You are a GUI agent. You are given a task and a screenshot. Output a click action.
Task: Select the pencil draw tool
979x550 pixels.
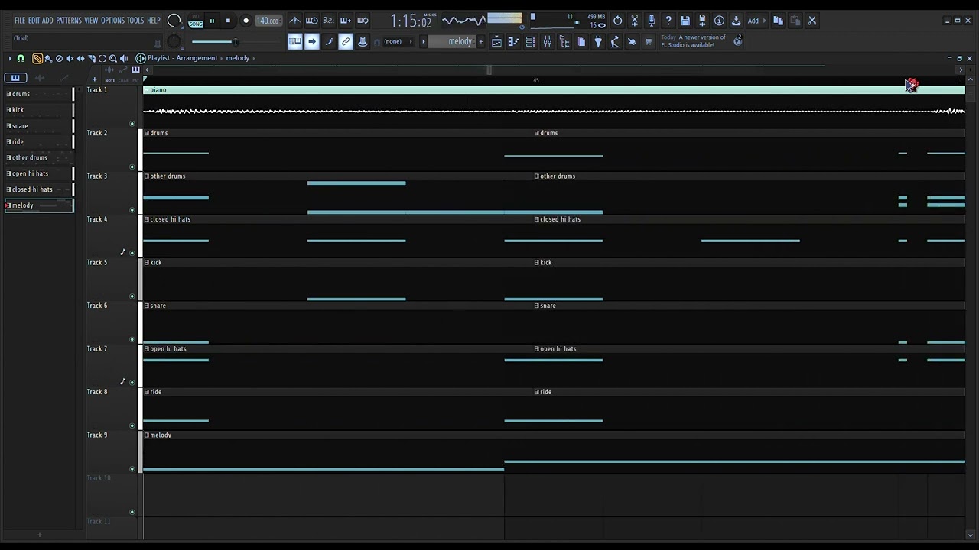pyautogui.click(x=37, y=58)
